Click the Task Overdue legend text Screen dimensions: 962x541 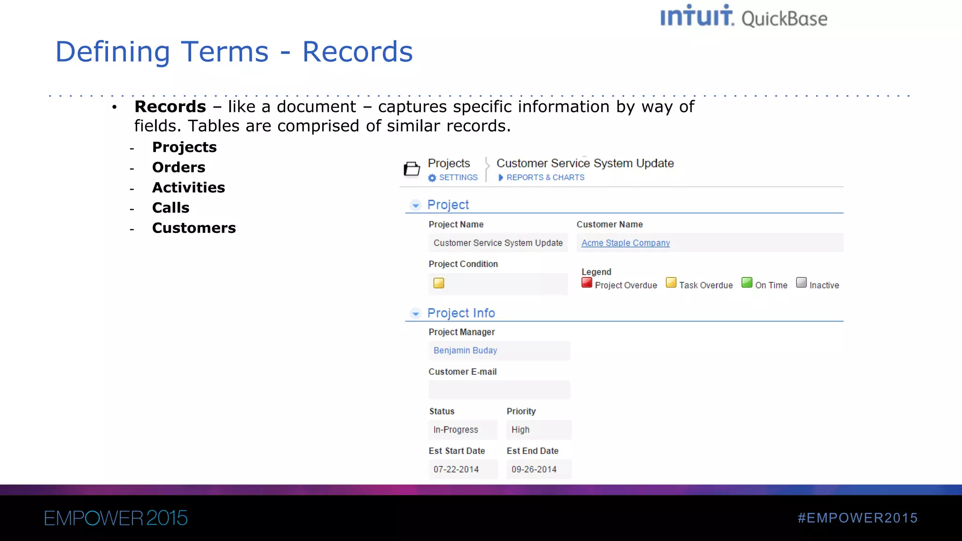pyautogui.click(x=706, y=285)
